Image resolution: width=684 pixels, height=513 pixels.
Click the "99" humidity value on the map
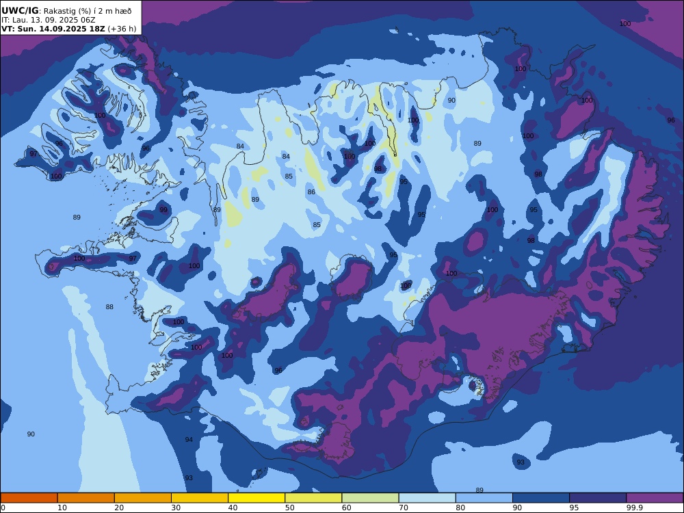coord(163,210)
